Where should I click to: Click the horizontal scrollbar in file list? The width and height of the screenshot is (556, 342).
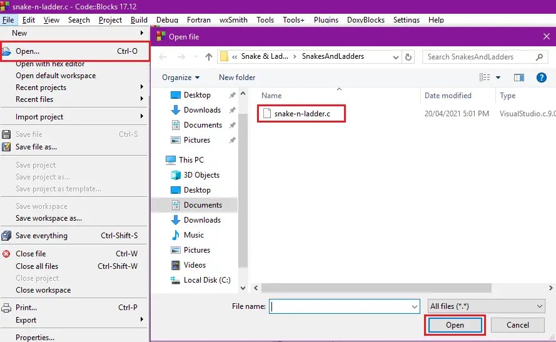(377, 288)
